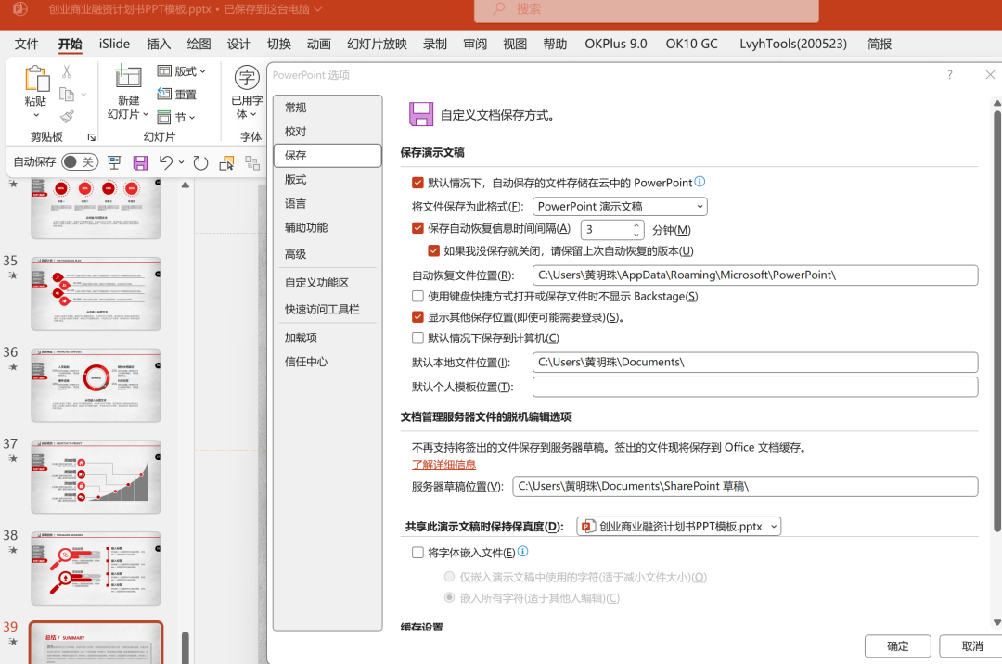The image size is (1002, 664).
Task: Open the 文件 menu tab
Action: [27, 44]
